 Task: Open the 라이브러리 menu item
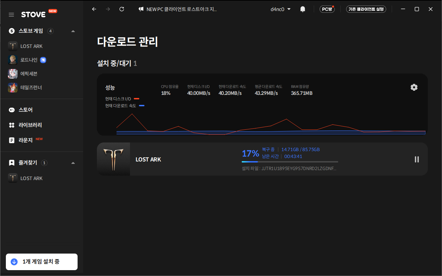click(x=30, y=125)
